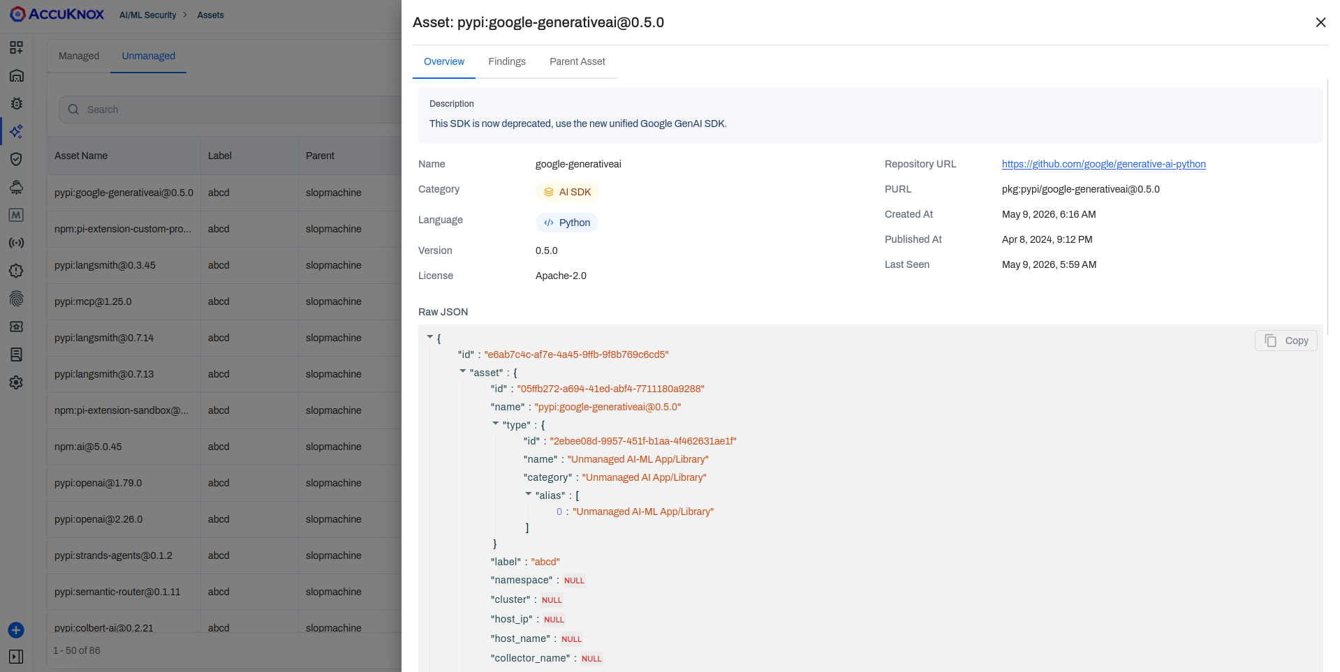The width and height of the screenshot is (1340, 672).
Task: Close the asset details panel
Action: tap(1320, 22)
